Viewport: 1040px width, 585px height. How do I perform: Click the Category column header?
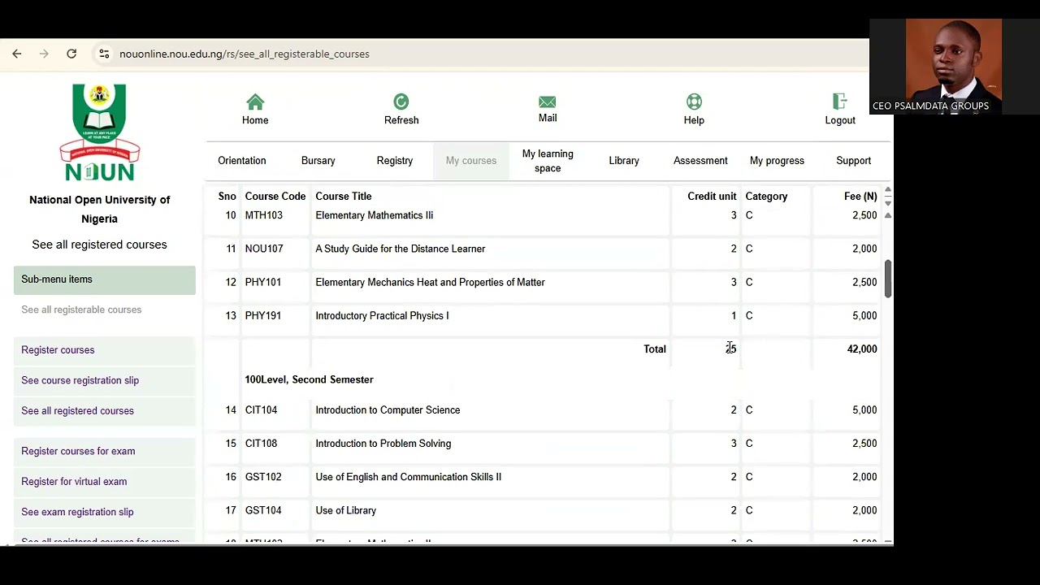click(766, 197)
